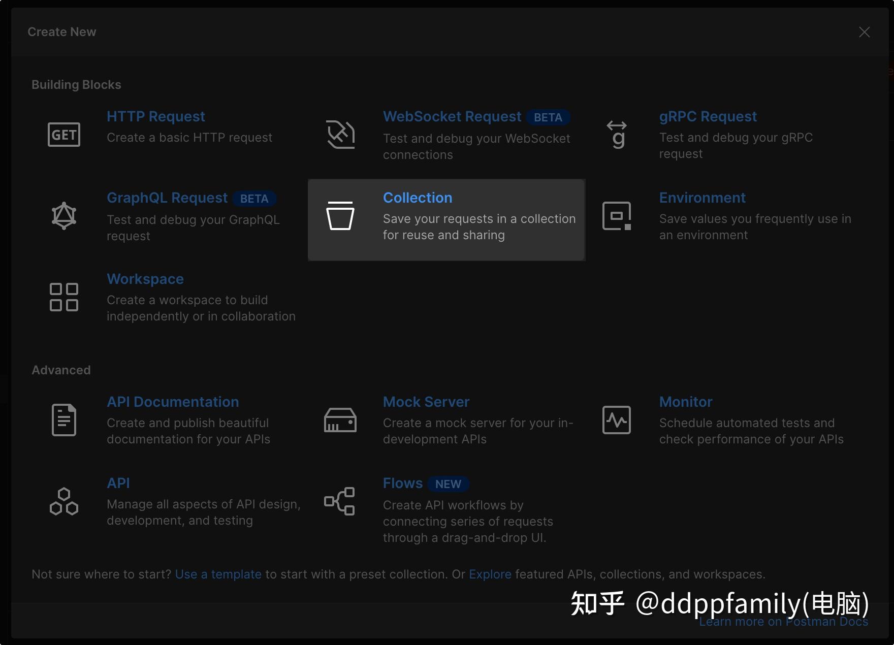Open HTTP Request creation
Screen dimensions: 894x645
point(156,116)
